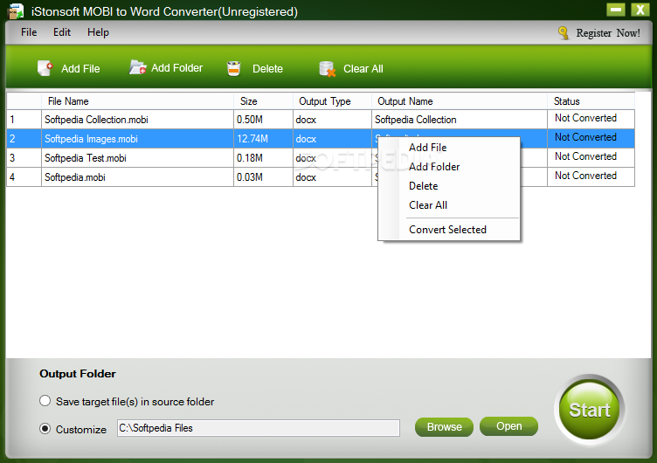The height and width of the screenshot is (463, 657).
Task: Click the Add Folder toolbar icon
Action: tap(137, 67)
